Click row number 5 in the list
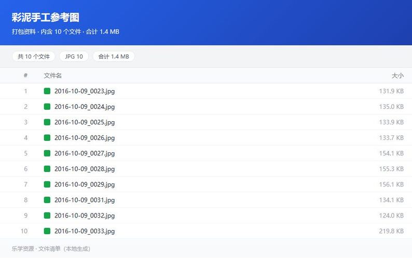Image resolution: width=412 pixels, height=258 pixels. (25, 153)
